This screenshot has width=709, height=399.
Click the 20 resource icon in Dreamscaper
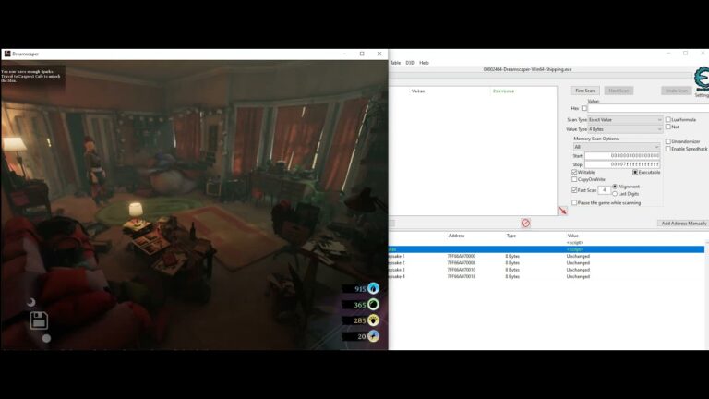373,336
